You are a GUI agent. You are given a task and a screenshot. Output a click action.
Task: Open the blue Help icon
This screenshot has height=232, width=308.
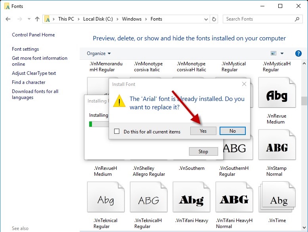(x=298, y=53)
